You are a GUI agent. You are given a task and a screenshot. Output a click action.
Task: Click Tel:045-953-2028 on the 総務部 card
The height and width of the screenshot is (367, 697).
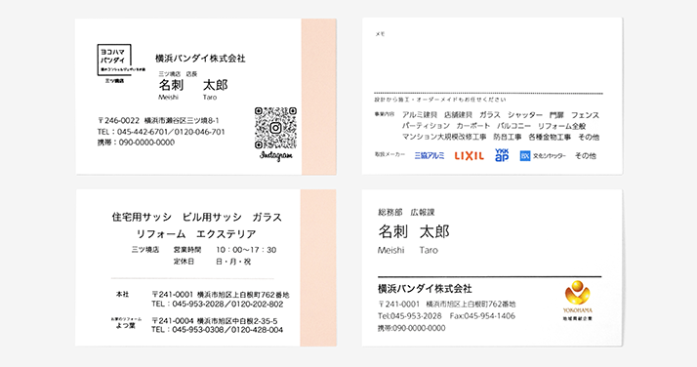click(410, 316)
